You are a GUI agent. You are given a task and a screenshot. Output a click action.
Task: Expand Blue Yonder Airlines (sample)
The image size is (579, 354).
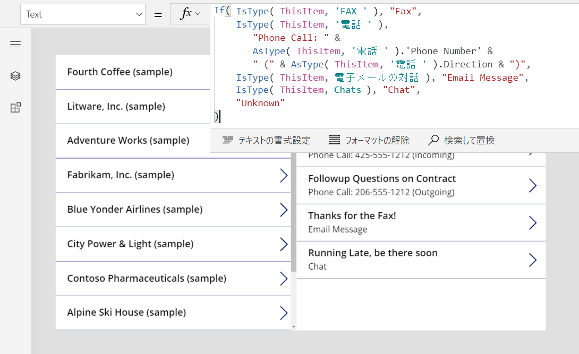pyautogui.click(x=284, y=210)
